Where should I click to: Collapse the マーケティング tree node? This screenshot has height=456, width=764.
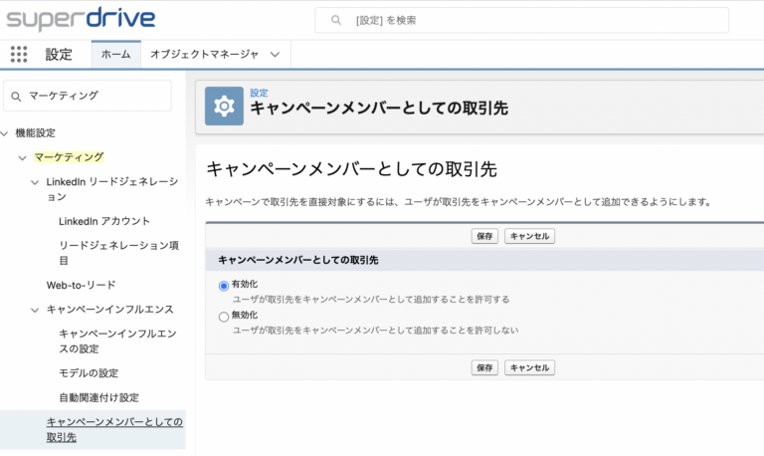23,157
